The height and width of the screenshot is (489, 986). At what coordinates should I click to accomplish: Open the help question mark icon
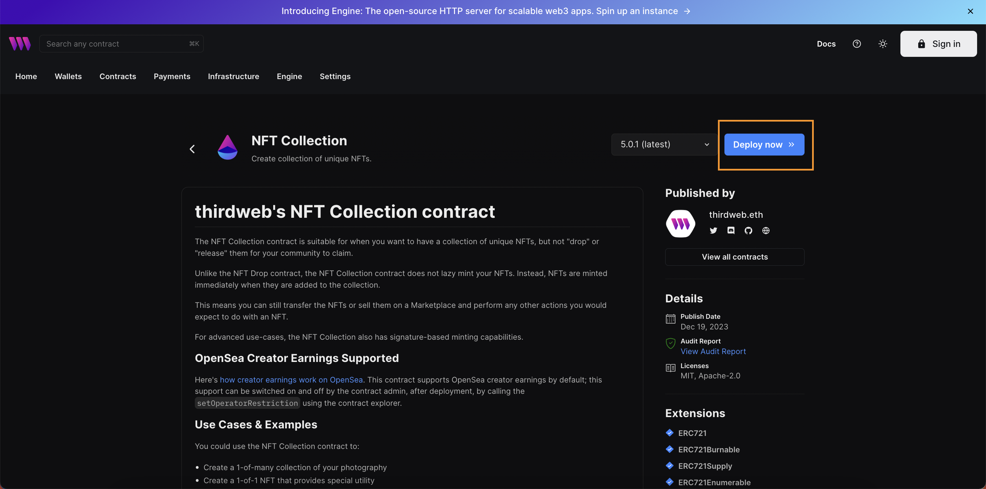[x=857, y=43]
